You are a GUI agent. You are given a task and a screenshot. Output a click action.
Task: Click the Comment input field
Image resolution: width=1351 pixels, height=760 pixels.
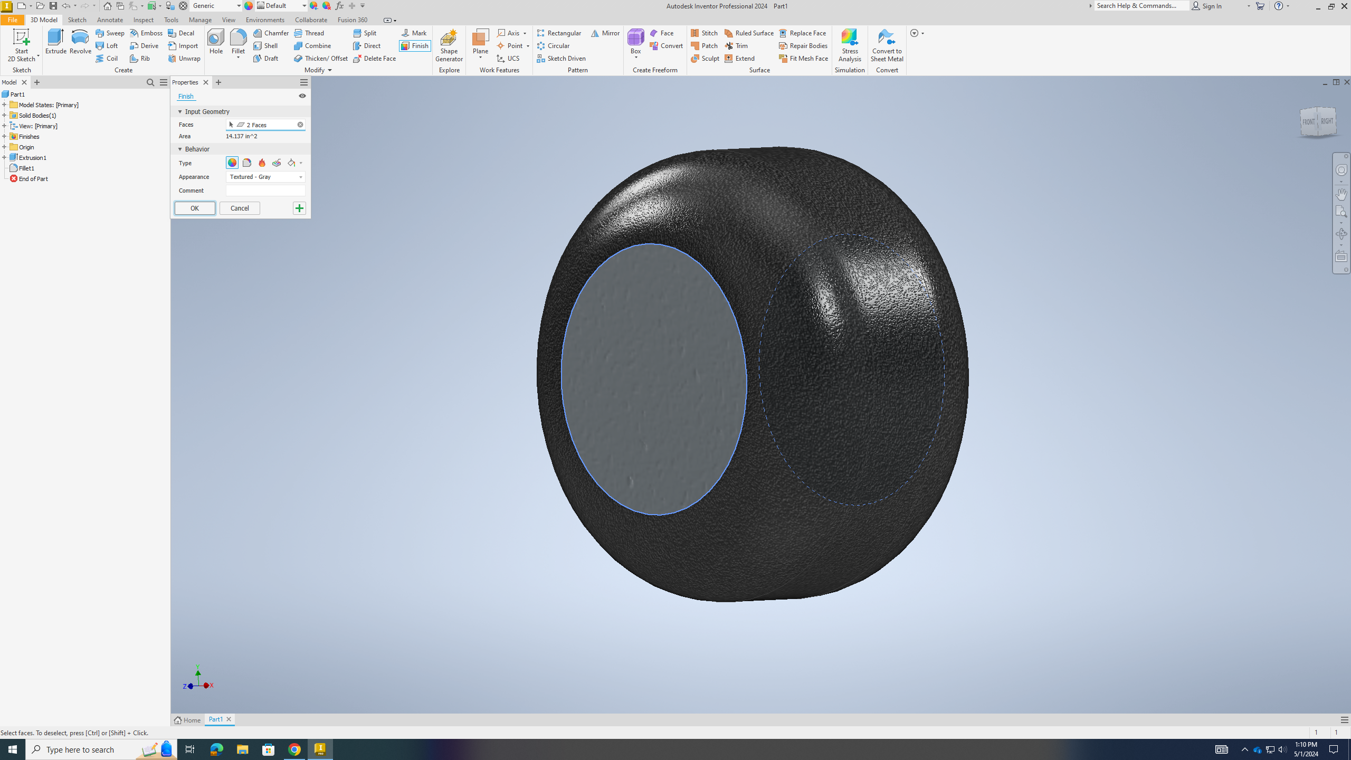(x=265, y=191)
